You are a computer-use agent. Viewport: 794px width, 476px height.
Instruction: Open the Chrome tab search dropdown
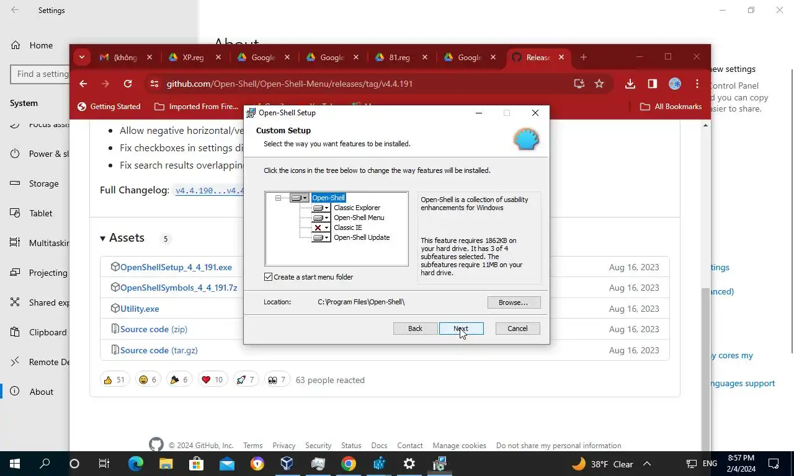[x=82, y=57]
